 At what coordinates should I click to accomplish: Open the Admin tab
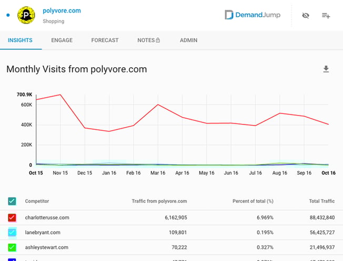click(188, 40)
